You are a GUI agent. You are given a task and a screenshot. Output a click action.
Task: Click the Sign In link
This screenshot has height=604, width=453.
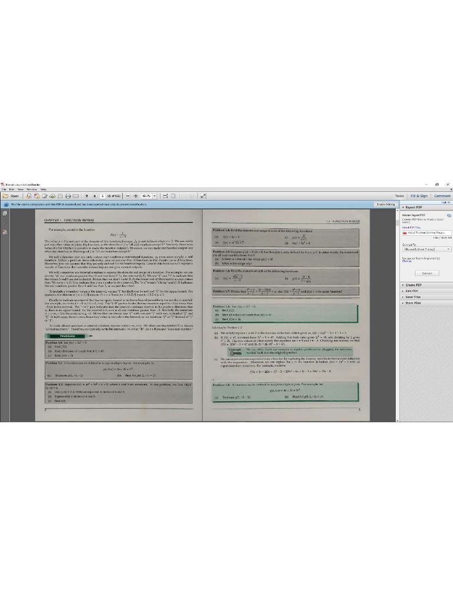pyautogui.click(x=445, y=202)
